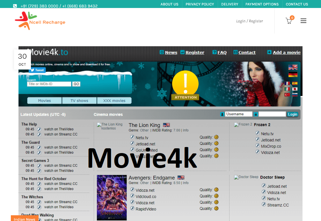The height and width of the screenshot is (221, 321).
Task: Click the US flag next to The Lion King
Action: point(166,125)
